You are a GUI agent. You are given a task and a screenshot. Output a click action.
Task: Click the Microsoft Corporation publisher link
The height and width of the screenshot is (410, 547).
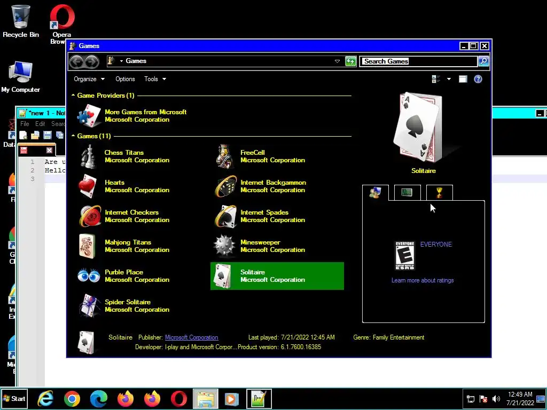click(192, 337)
